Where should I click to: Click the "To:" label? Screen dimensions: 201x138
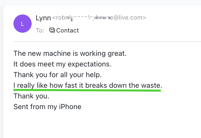coord(40,30)
